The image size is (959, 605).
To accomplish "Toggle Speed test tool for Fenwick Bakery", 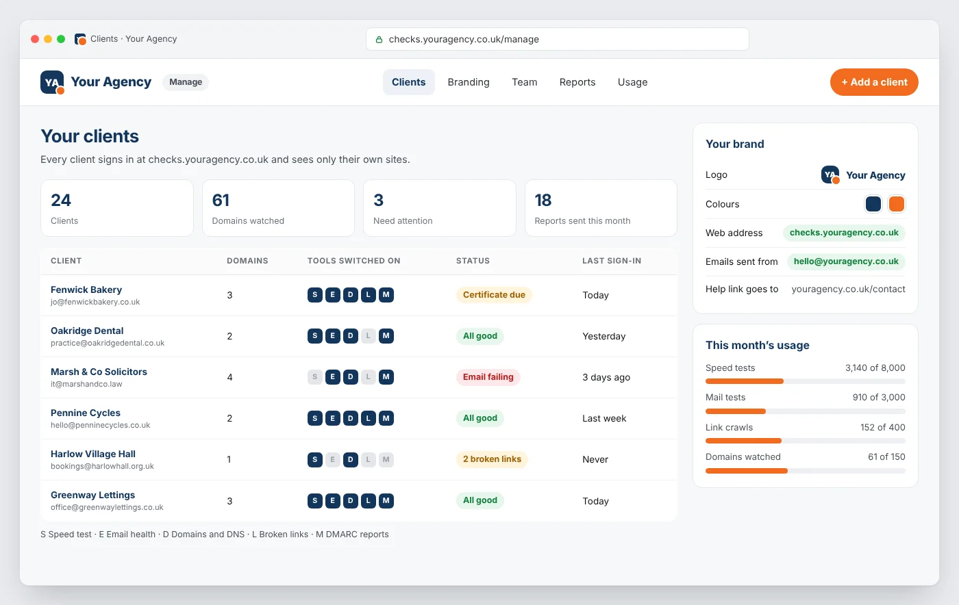I will pyautogui.click(x=315, y=295).
